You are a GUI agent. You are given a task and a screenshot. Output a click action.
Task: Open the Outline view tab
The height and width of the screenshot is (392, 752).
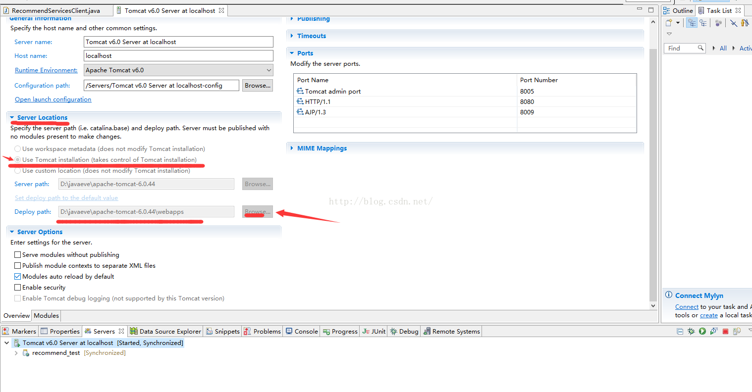click(x=678, y=10)
